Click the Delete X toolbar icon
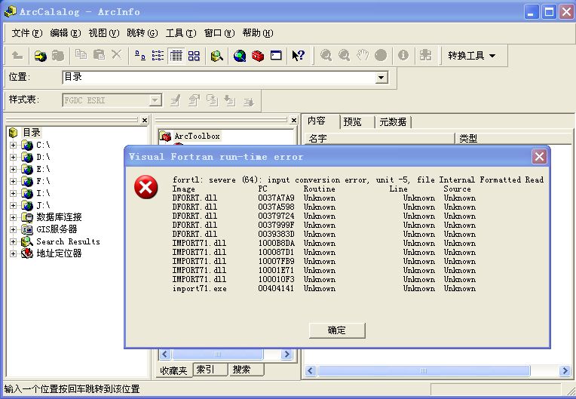 click(x=116, y=55)
